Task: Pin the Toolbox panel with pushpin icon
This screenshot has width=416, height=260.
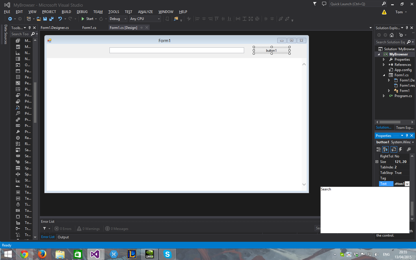Action: click(29, 28)
